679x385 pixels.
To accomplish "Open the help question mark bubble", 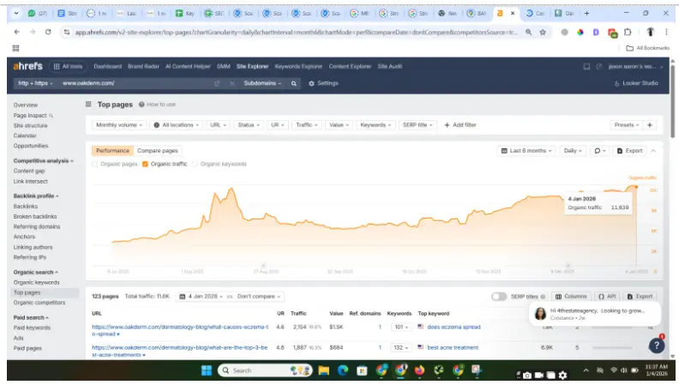I will (x=657, y=346).
